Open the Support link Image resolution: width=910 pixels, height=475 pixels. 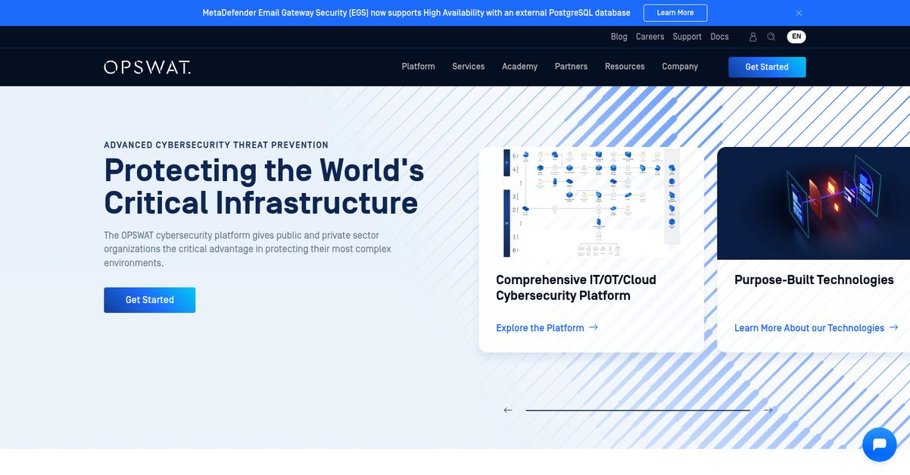[x=687, y=36]
